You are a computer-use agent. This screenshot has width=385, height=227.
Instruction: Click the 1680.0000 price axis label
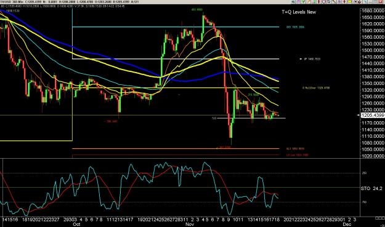[x=373, y=10]
